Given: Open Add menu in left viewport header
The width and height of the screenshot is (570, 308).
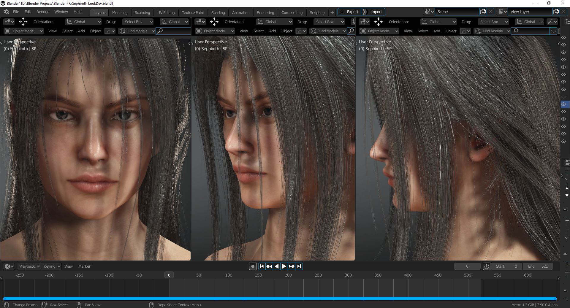Looking at the screenshot, I should click(x=81, y=31).
